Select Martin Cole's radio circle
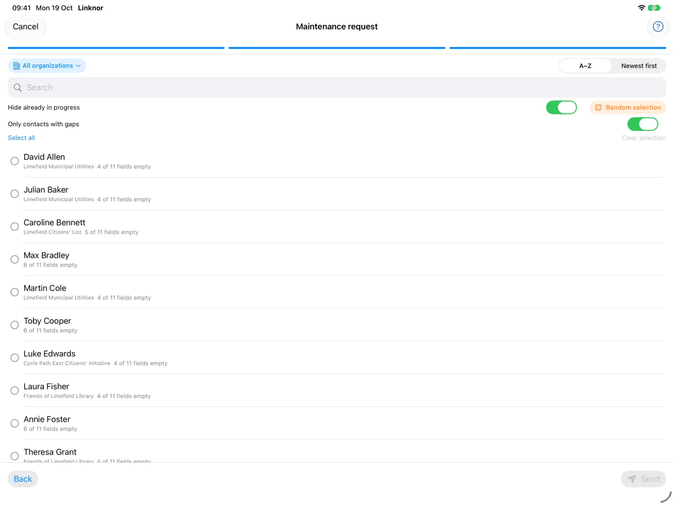Image resolution: width=674 pixels, height=505 pixels. point(15,292)
